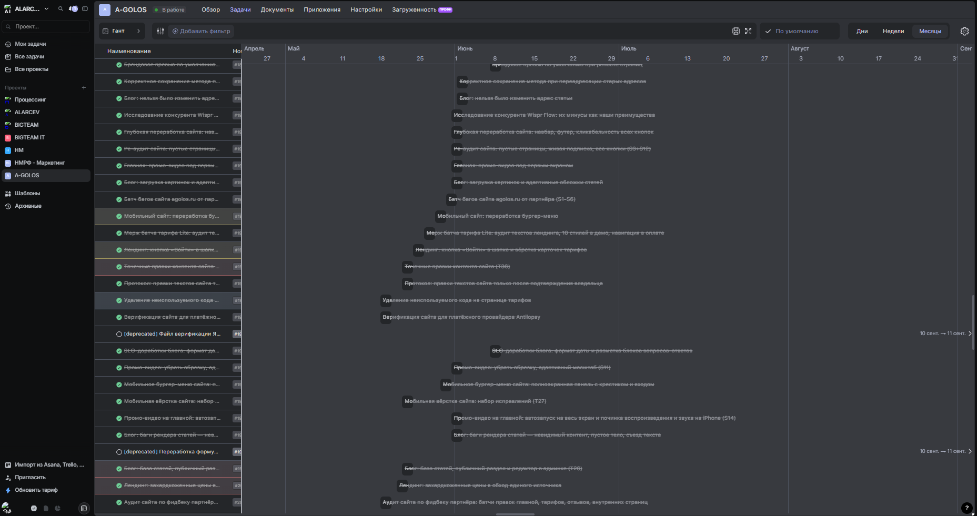977x516 pixels.
Task: Click the sidebar search magnifier icon
Action: pos(61,9)
